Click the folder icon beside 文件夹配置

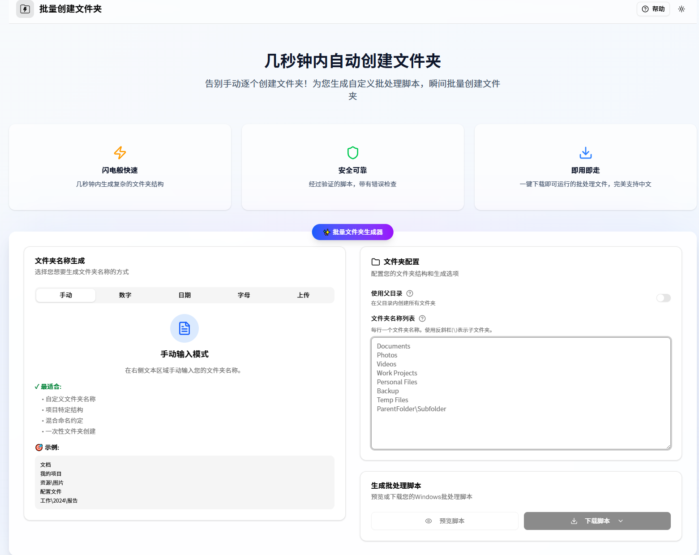(x=375, y=262)
